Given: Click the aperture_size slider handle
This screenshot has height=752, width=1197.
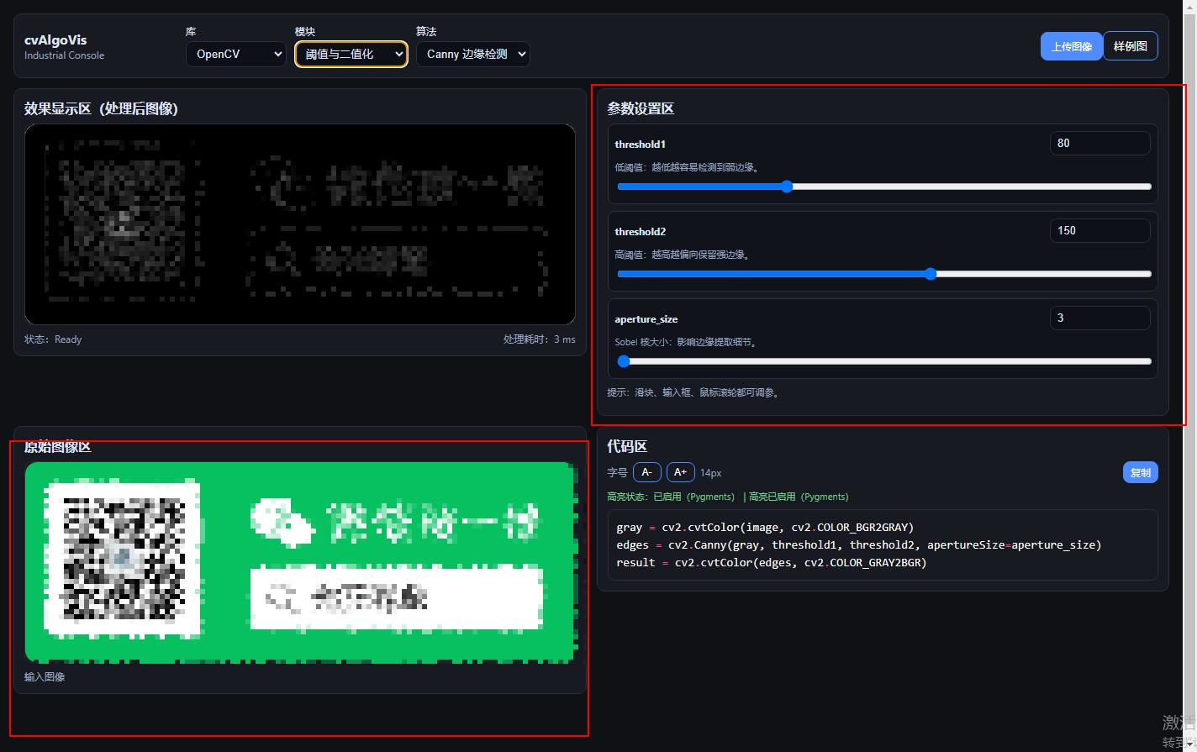Looking at the screenshot, I should click(x=624, y=361).
